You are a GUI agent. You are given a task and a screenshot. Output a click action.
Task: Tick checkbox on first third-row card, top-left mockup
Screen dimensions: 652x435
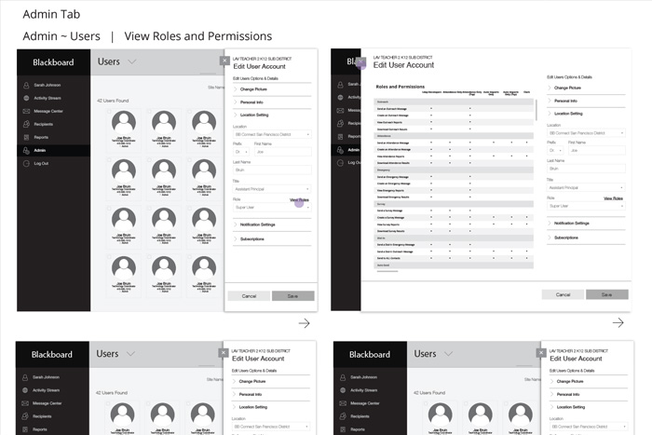pos(109,209)
